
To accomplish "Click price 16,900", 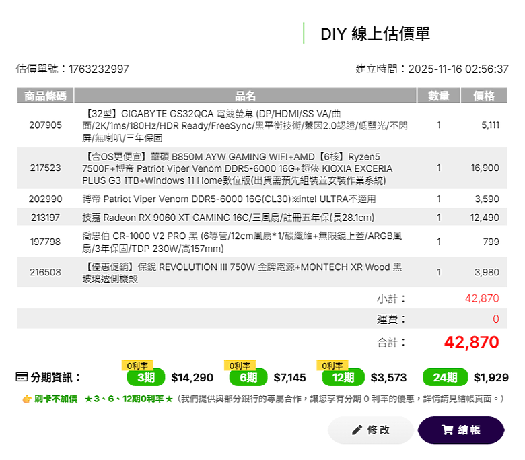I will (x=485, y=168).
